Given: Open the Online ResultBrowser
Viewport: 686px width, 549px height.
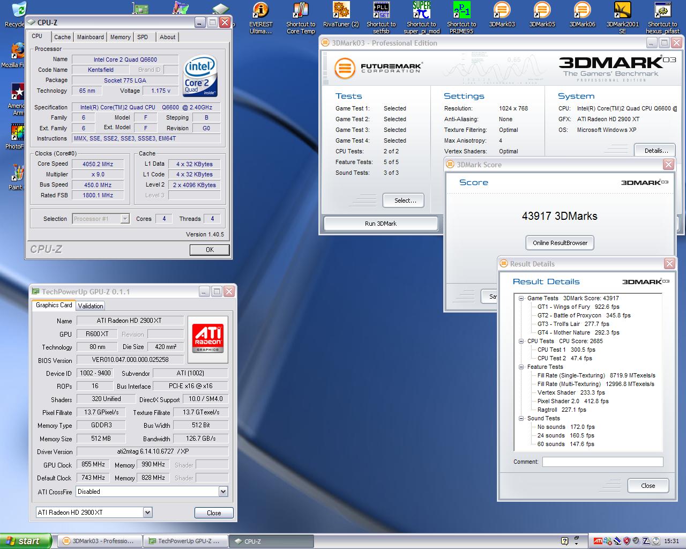Looking at the screenshot, I should 560,243.
